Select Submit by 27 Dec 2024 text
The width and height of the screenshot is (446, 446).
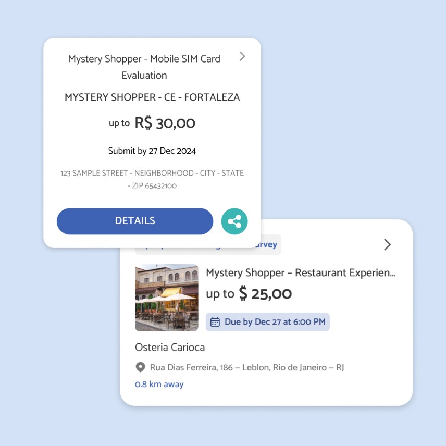point(152,151)
